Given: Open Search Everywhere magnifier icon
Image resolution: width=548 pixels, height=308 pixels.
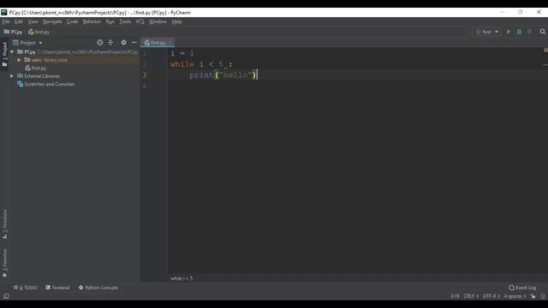Looking at the screenshot, I should pyautogui.click(x=542, y=32).
